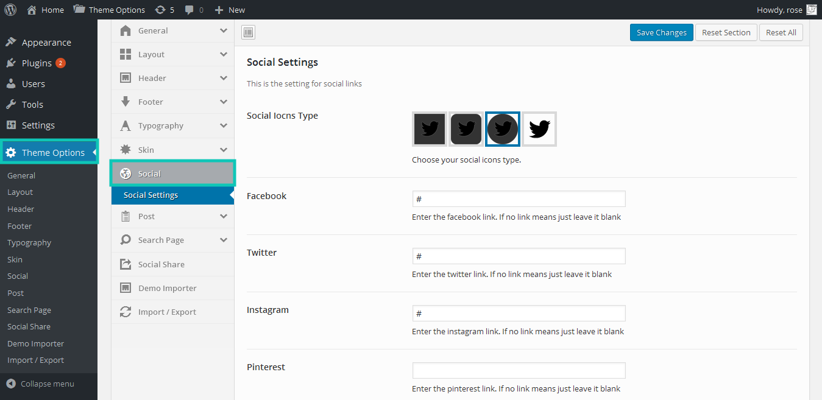The width and height of the screenshot is (822, 400).
Task: Expand the Post section chevron
Action: (224, 216)
